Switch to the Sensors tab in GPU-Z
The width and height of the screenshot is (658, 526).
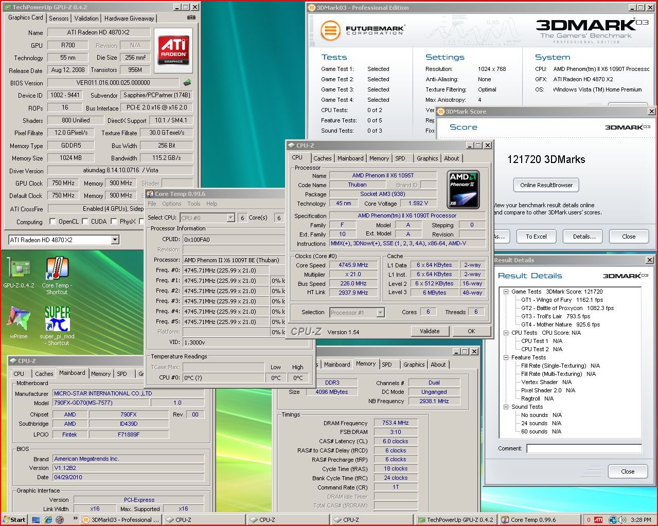tap(59, 18)
